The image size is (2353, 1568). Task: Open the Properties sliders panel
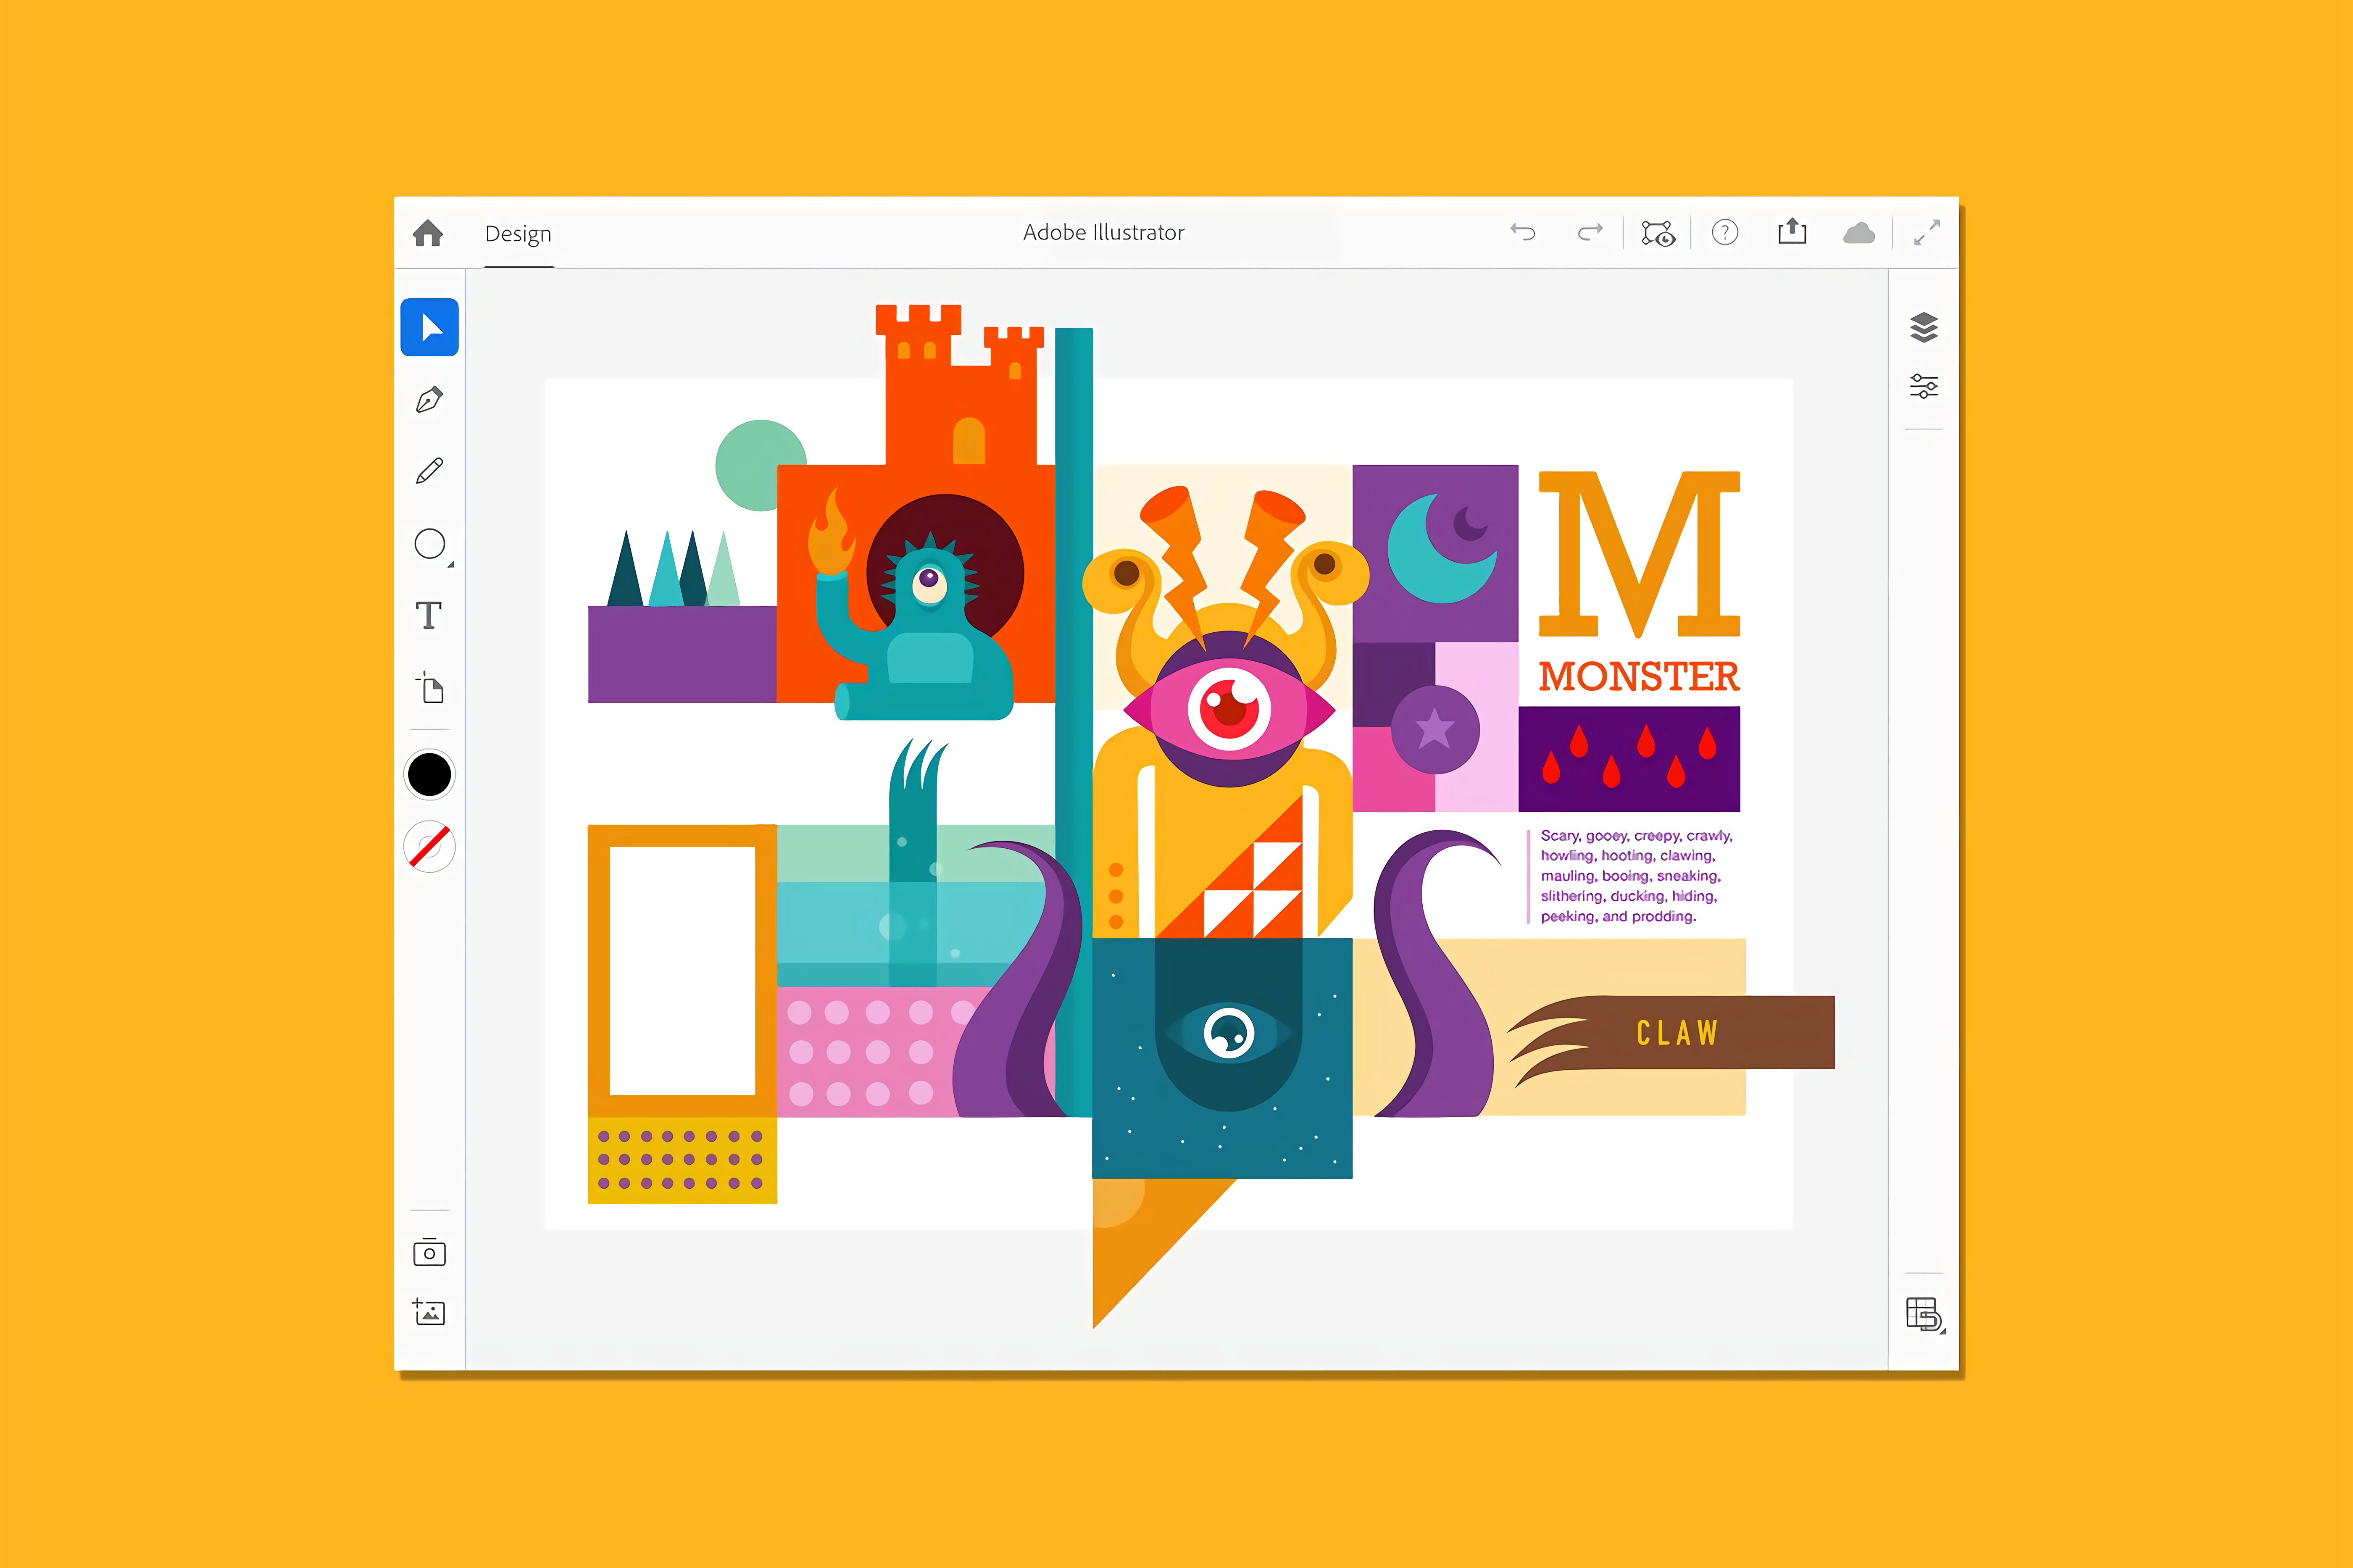[1924, 386]
